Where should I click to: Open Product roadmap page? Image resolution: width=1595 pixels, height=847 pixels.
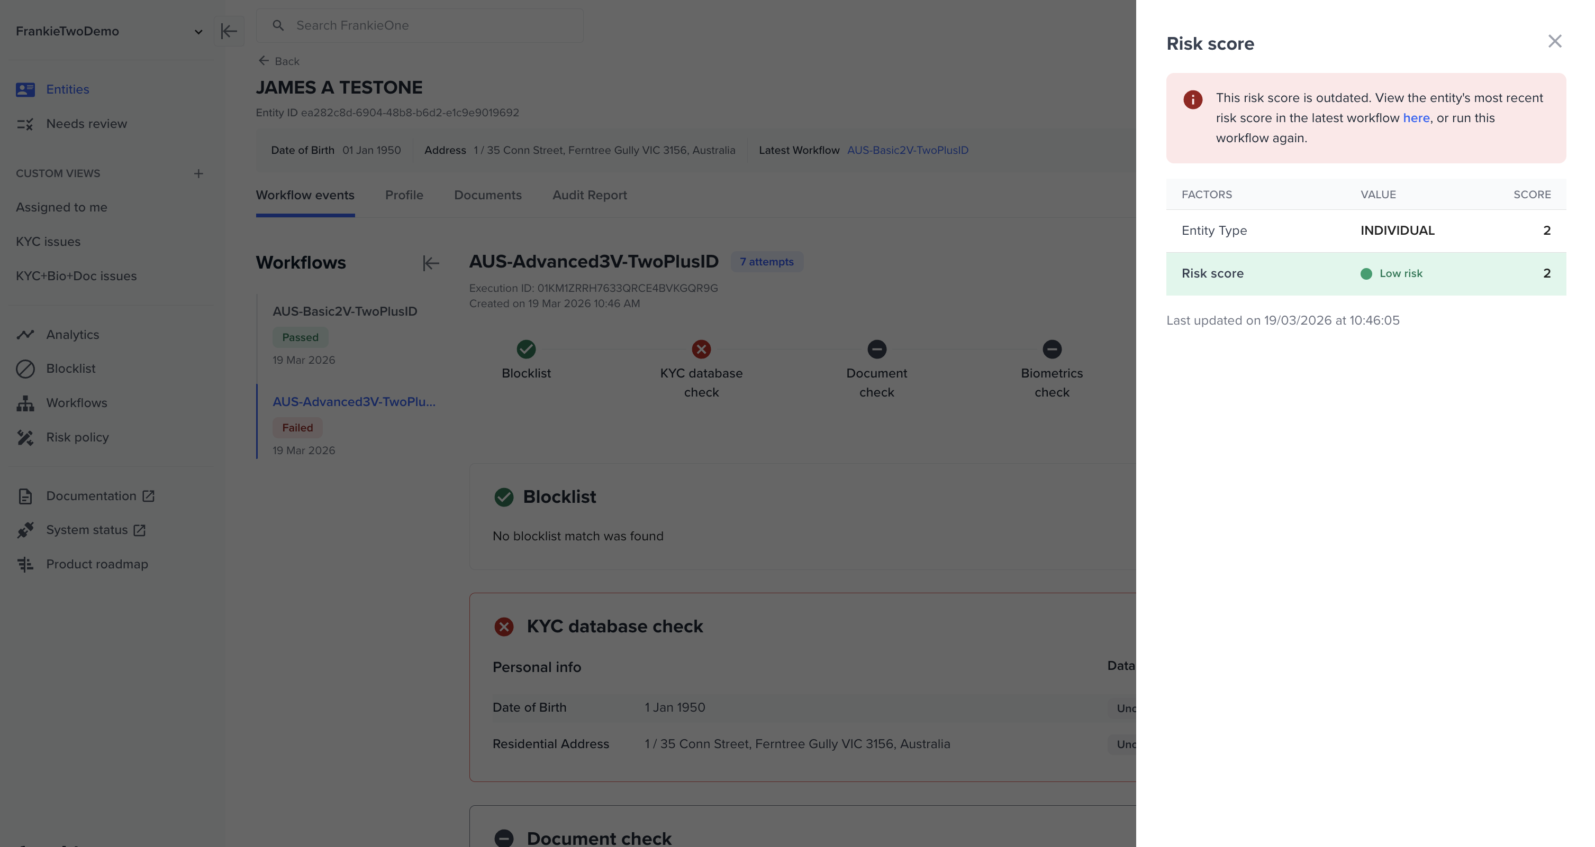point(97,564)
